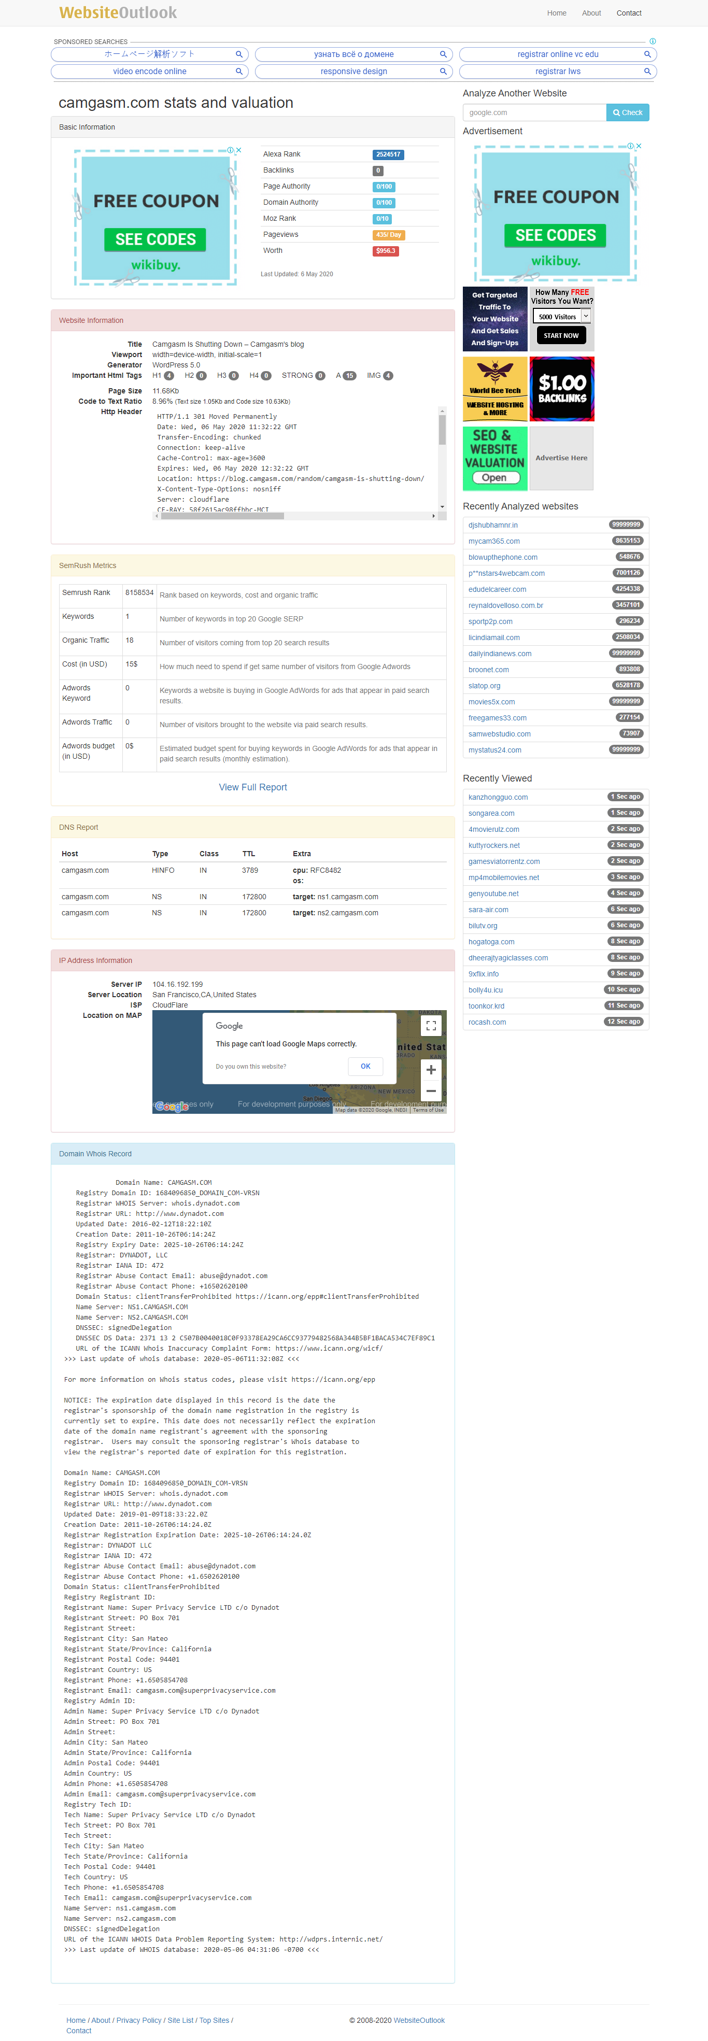
Task: Click search icon for 'registrar lws'
Action: (647, 72)
